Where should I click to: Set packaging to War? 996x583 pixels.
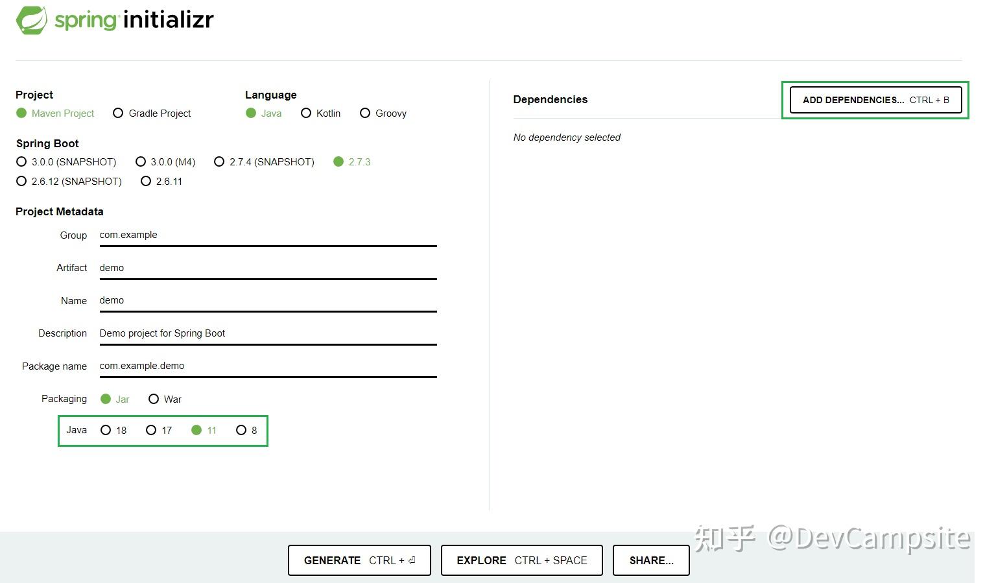[154, 399]
